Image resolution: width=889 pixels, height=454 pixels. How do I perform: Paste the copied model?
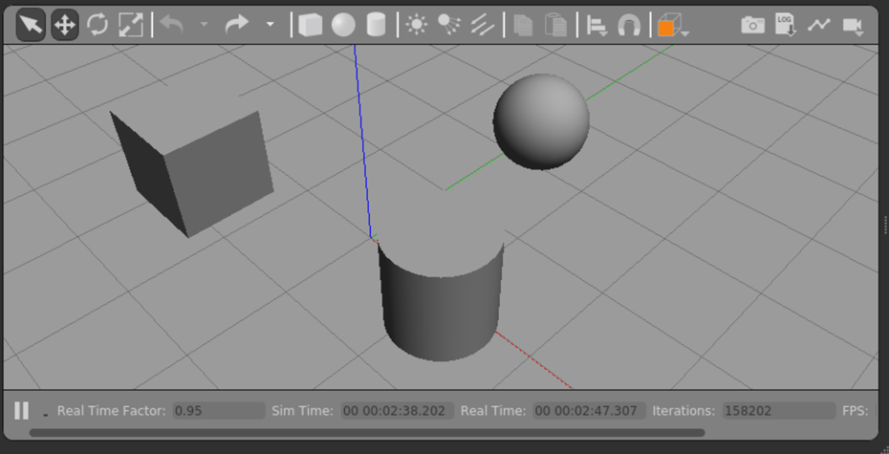(x=556, y=26)
